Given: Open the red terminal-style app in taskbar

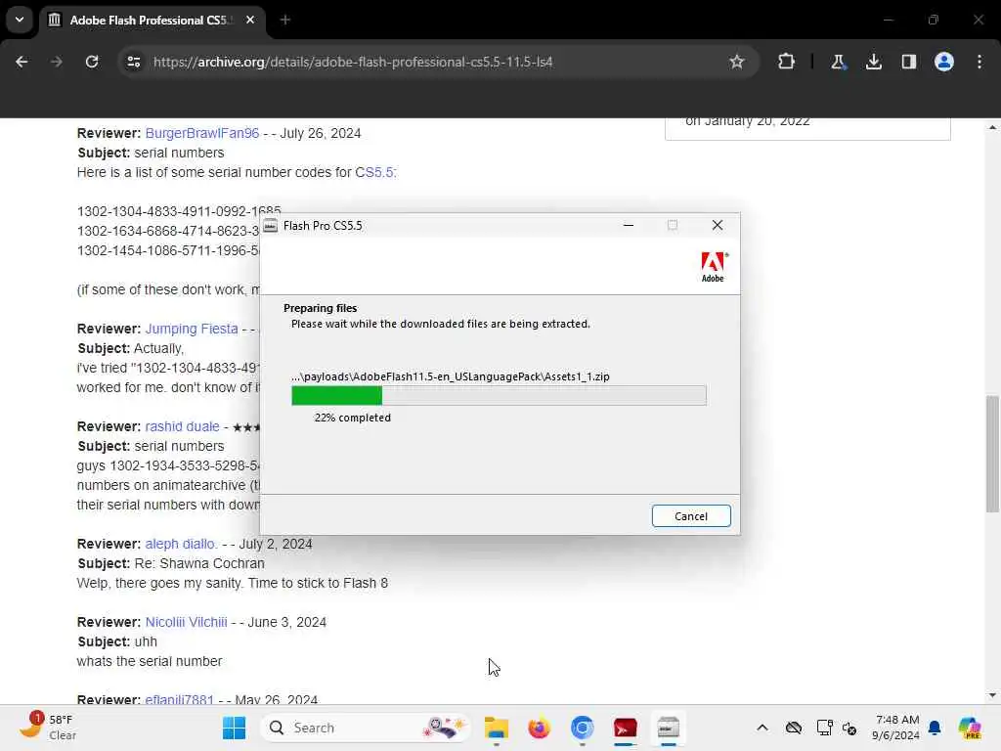Looking at the screenshot, I should pyautogui.click(x=625, y=728).
